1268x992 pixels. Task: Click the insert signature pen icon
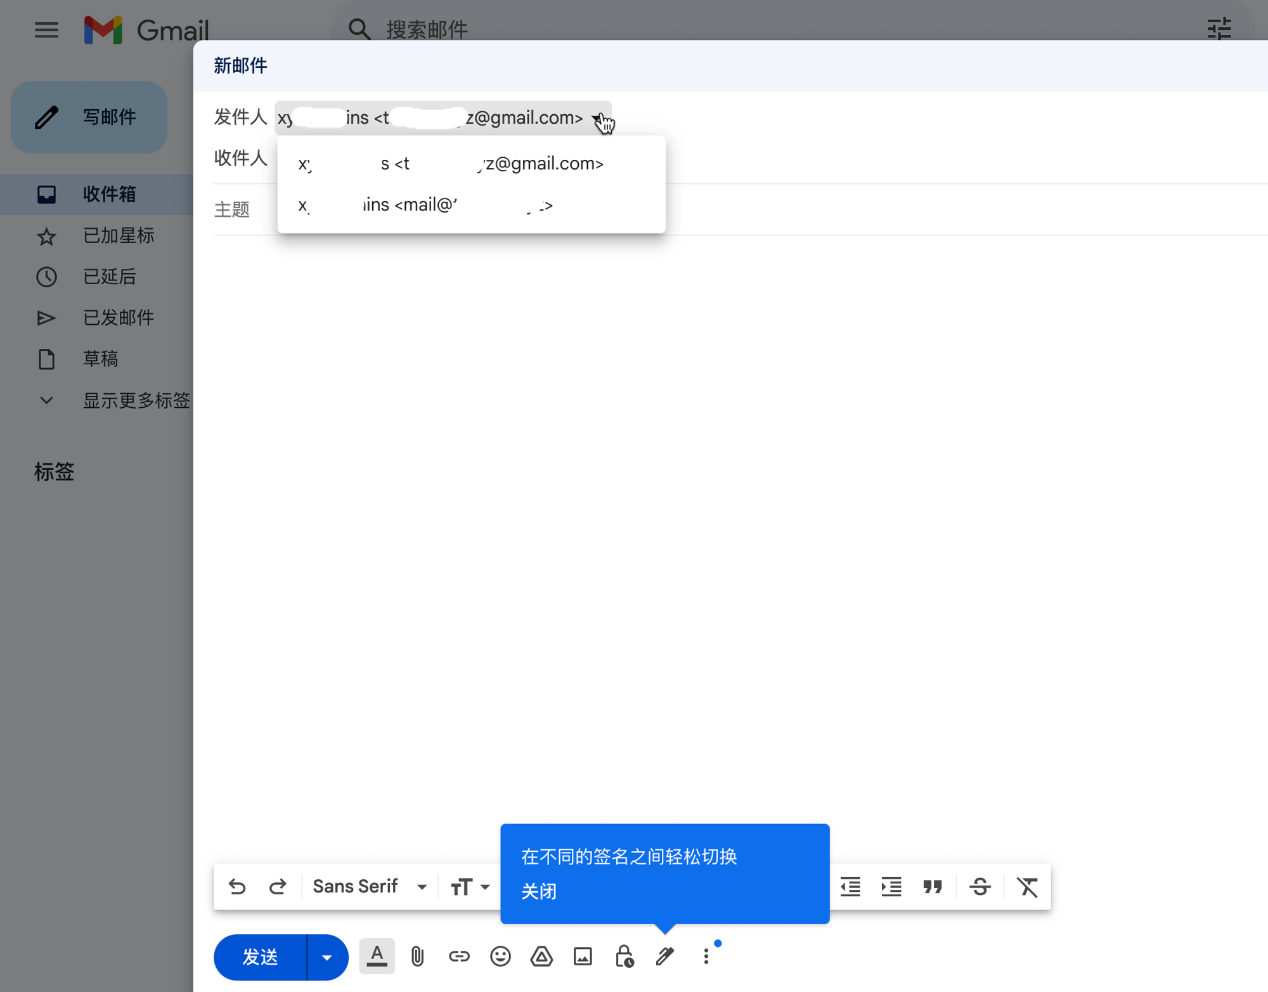point(664,956)
